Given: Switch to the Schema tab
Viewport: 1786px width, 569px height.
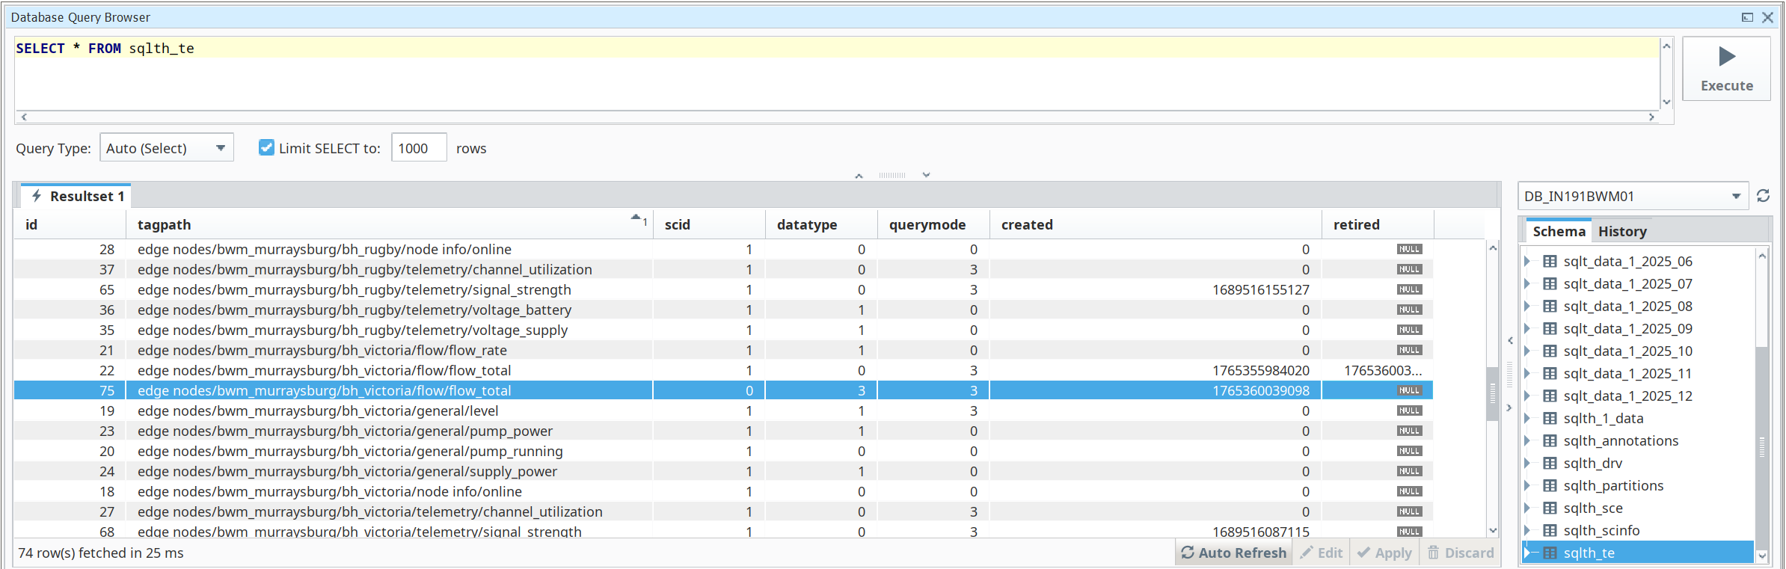Looking at the screenshot, I should pos(1559,231).
